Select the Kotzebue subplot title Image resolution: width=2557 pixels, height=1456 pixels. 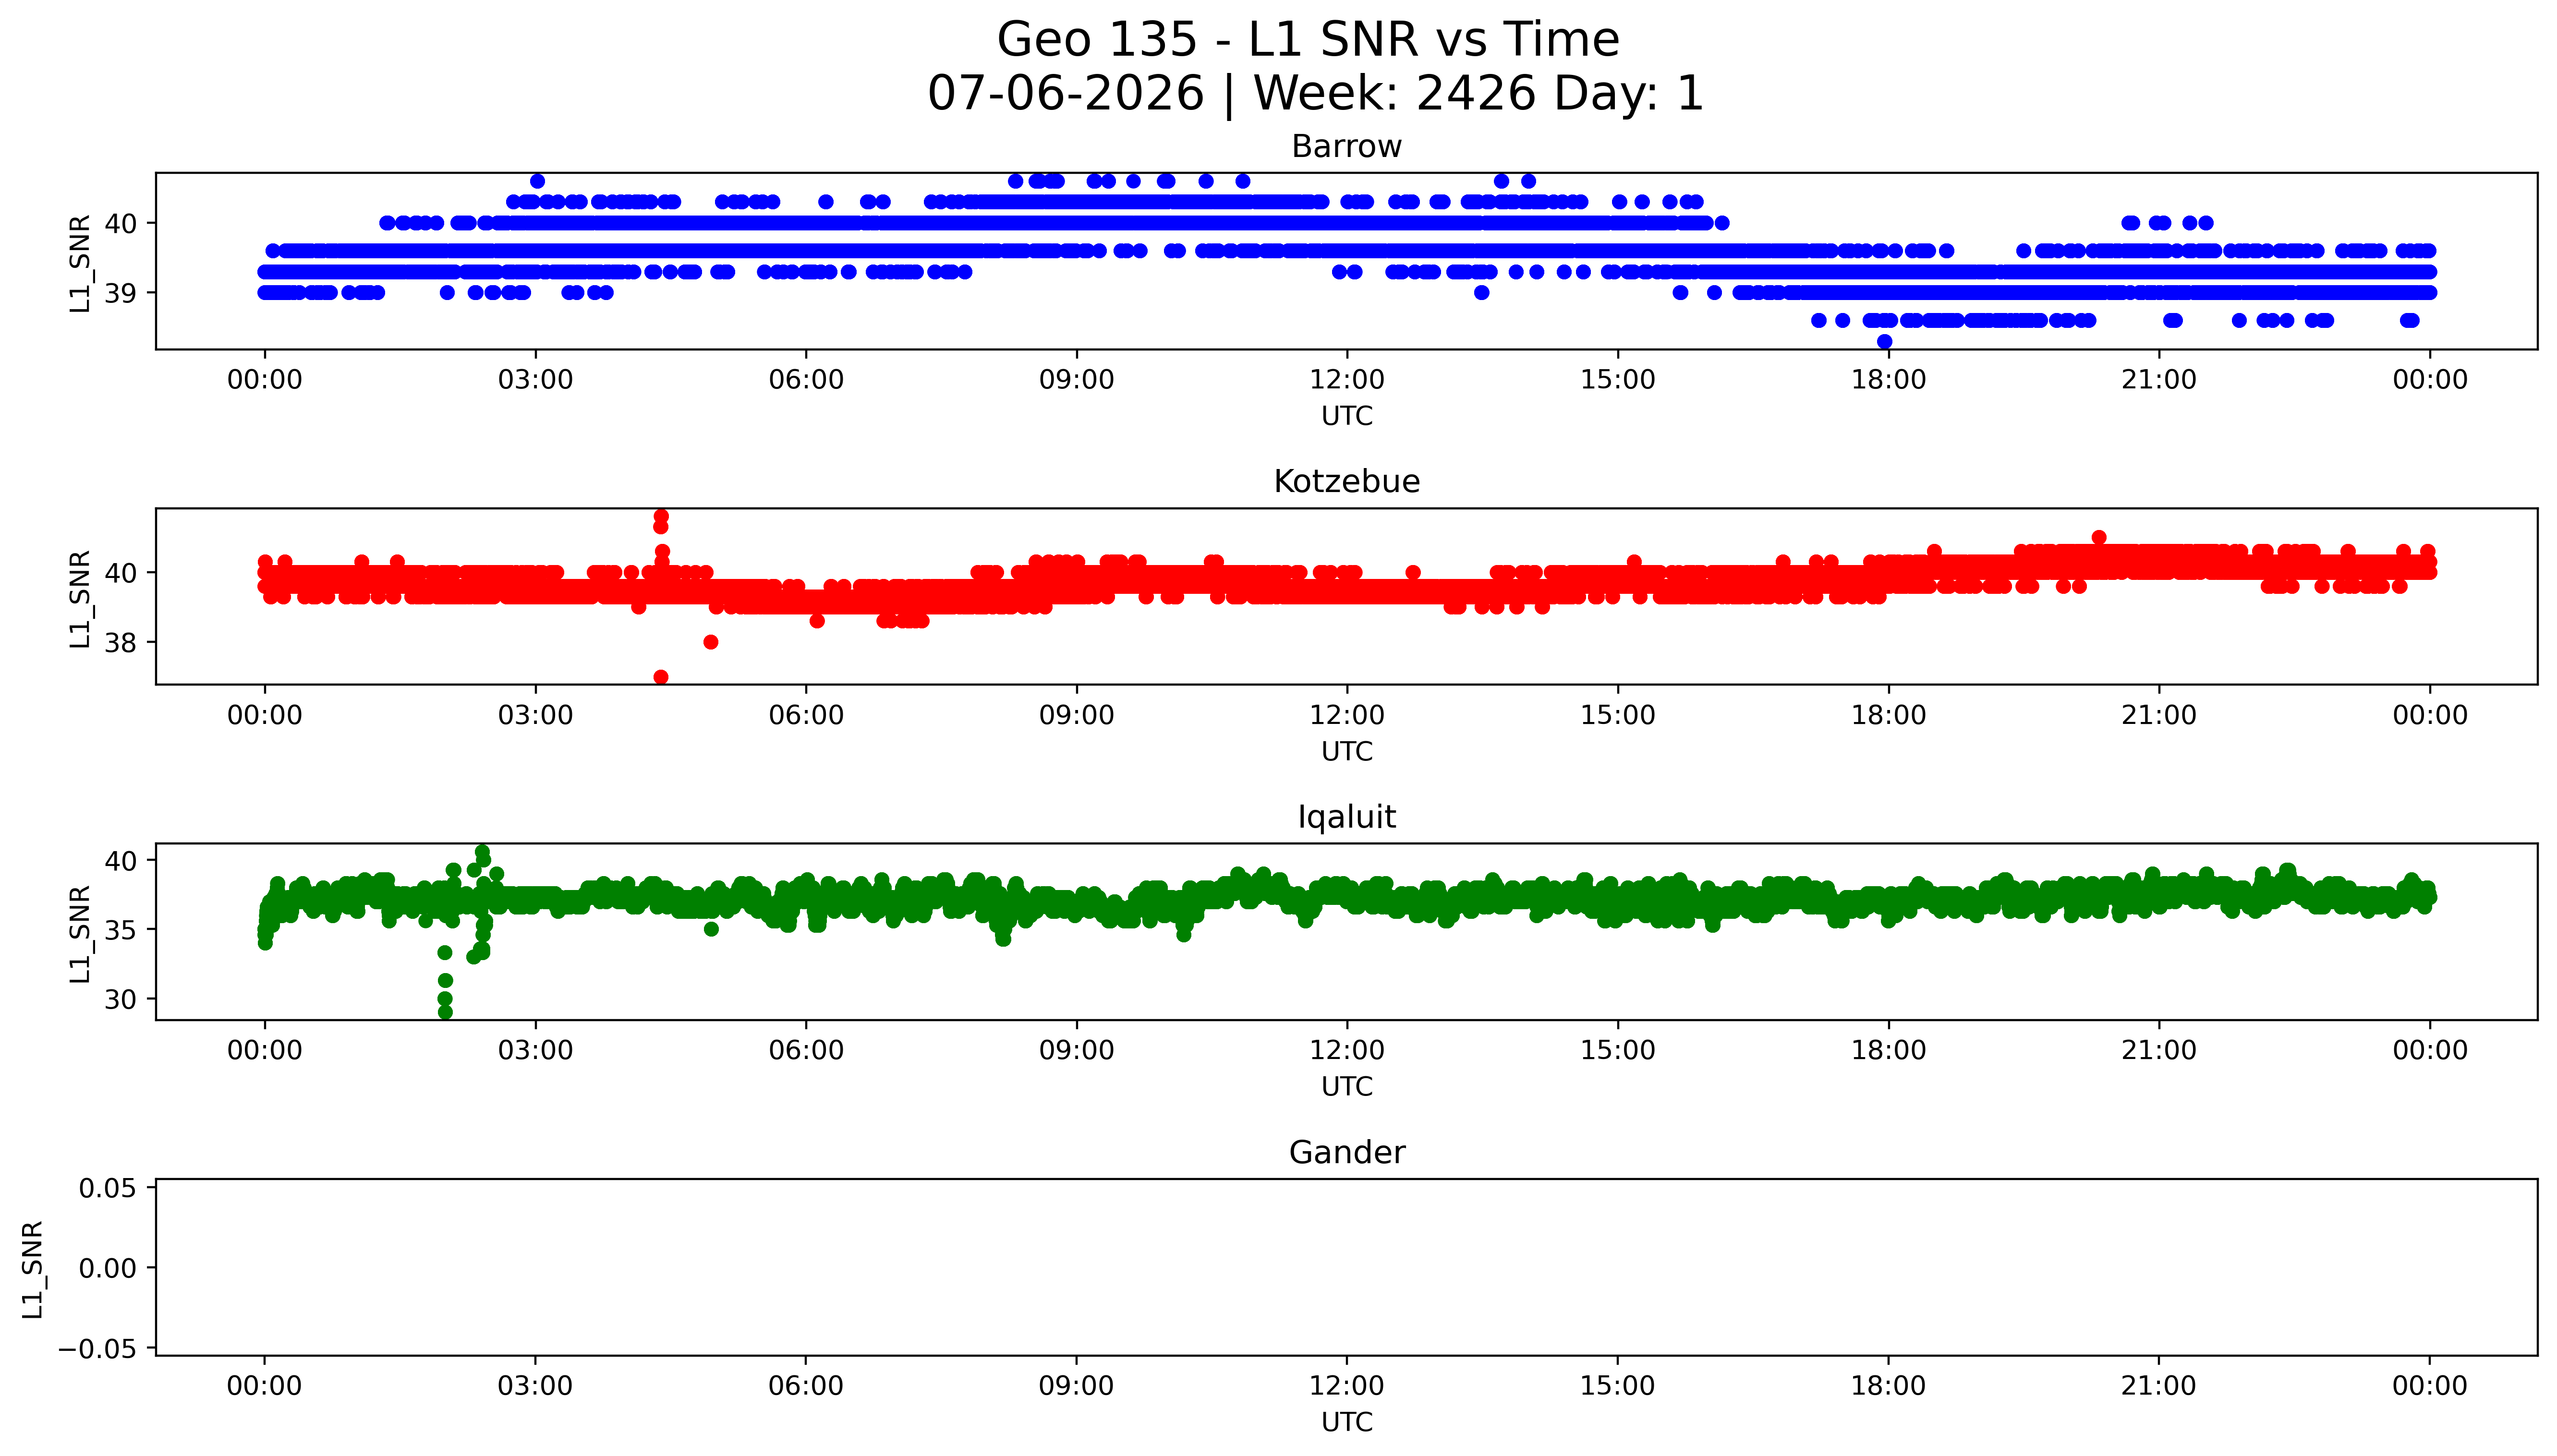[x=1346, y=482]
